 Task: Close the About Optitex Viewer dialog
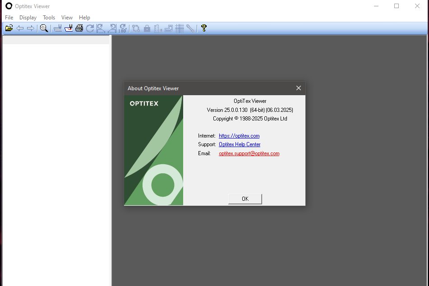point(298,88)
